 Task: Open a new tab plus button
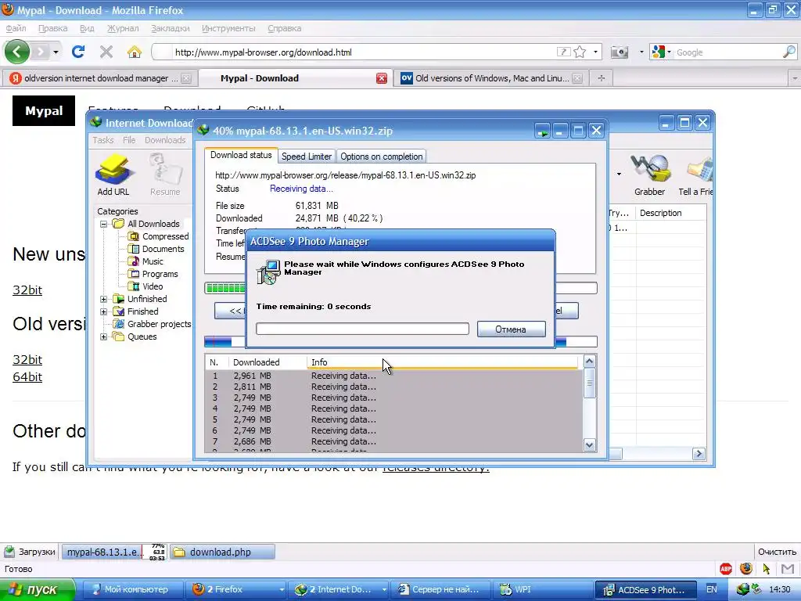click(602, 78)
